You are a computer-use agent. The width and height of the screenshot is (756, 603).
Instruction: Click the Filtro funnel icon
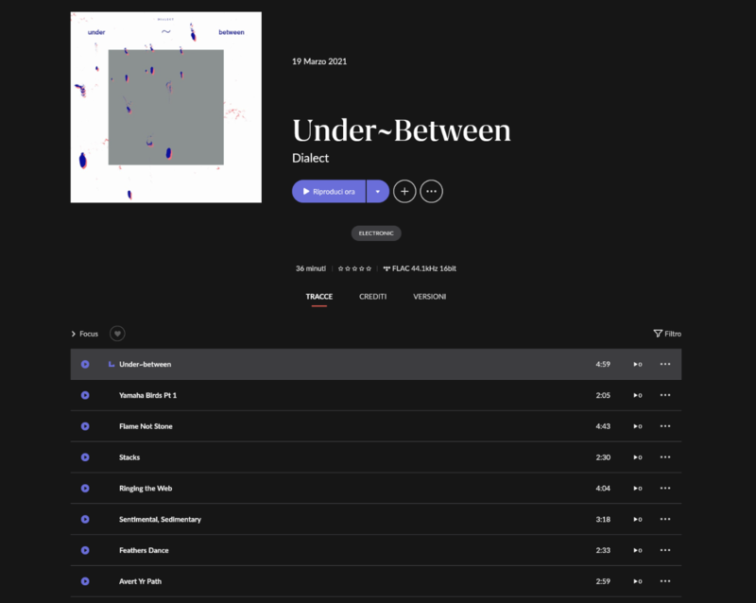(658, 334)
